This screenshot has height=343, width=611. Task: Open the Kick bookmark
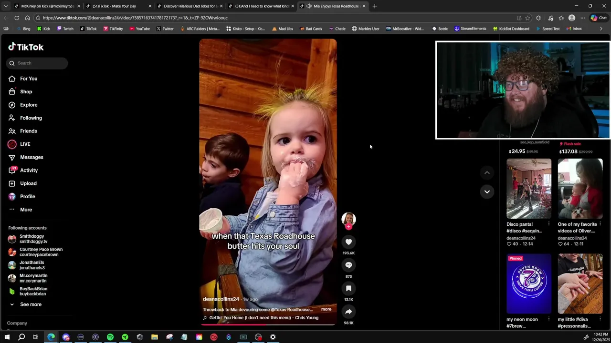(x=43, y=29)
